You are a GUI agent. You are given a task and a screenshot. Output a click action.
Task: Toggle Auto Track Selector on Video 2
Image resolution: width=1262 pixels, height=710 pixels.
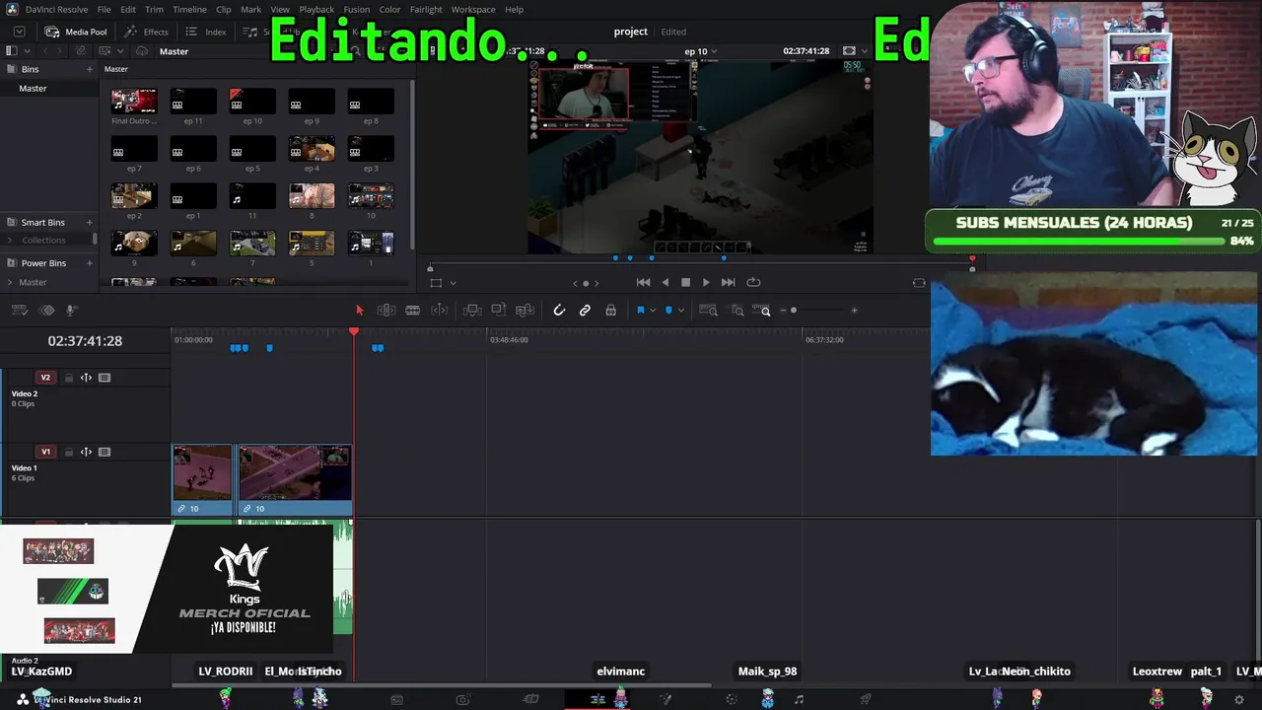[x=86, y=378]
